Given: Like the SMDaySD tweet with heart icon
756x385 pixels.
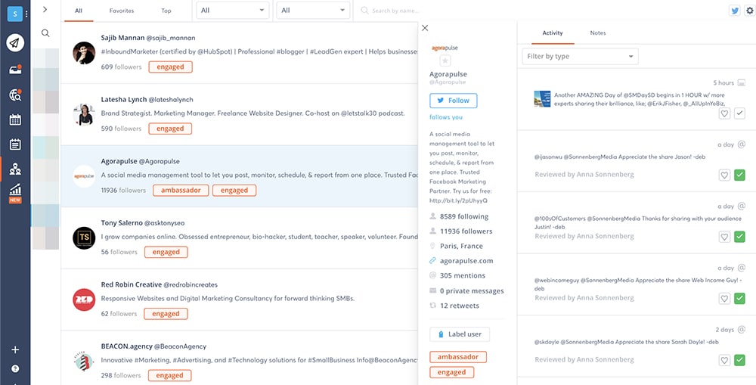Looking at the screenshot, I should pos(723,113).
